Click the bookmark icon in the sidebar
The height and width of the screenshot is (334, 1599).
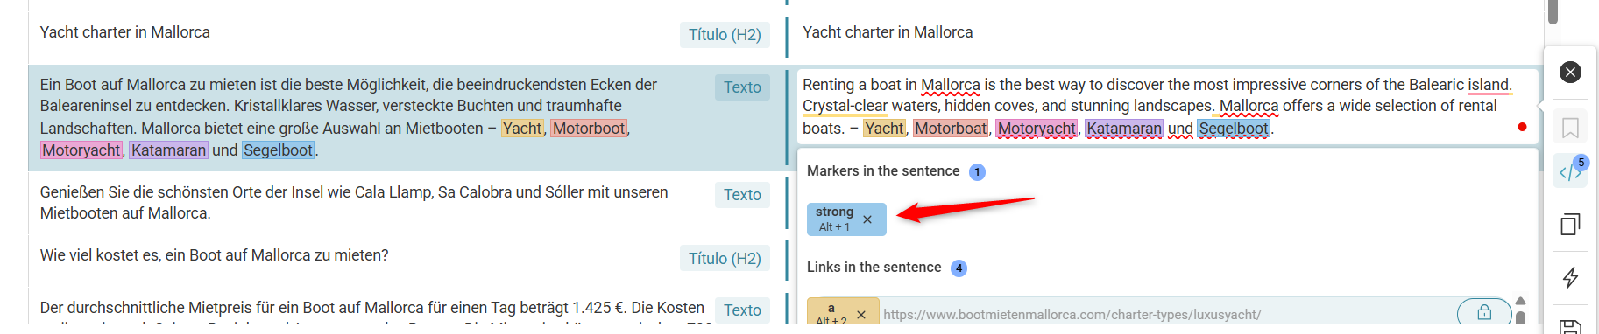[1570, 129]
